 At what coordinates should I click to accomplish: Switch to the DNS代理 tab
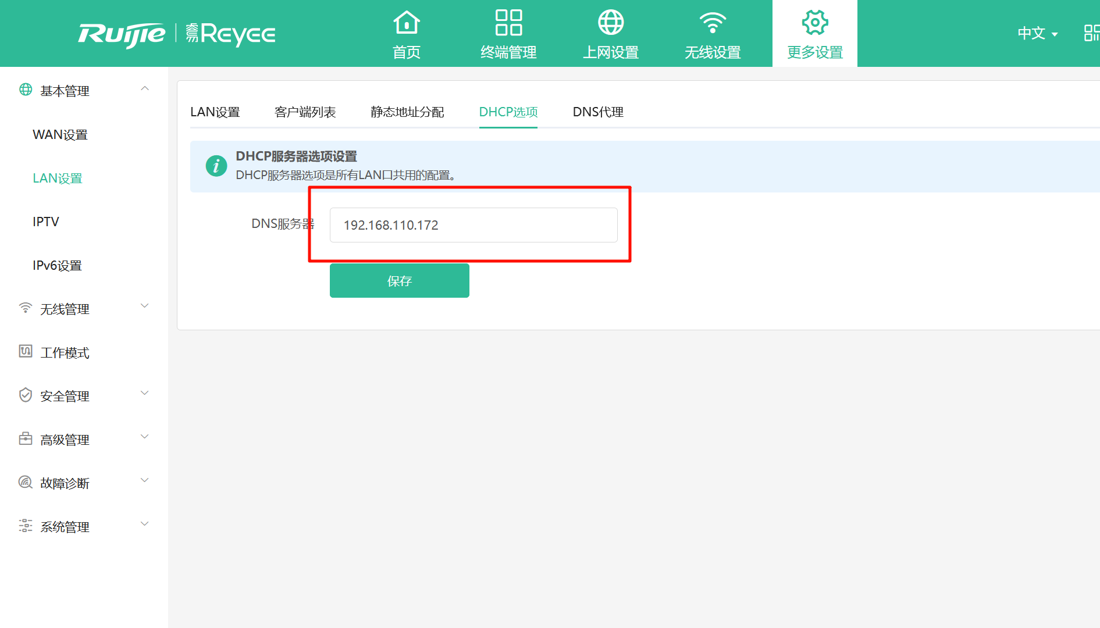tap(598, 112)
